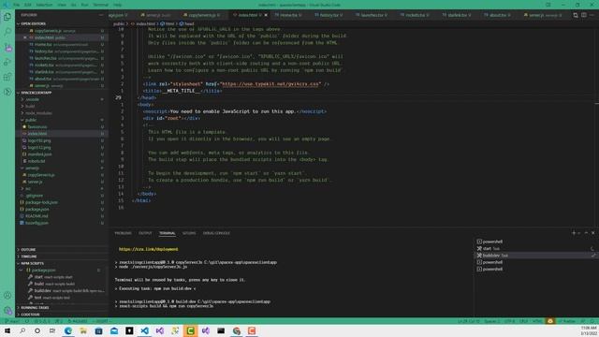Switch to the about.tsx editor tab
The image size is (599, 337).
(497, 15)
